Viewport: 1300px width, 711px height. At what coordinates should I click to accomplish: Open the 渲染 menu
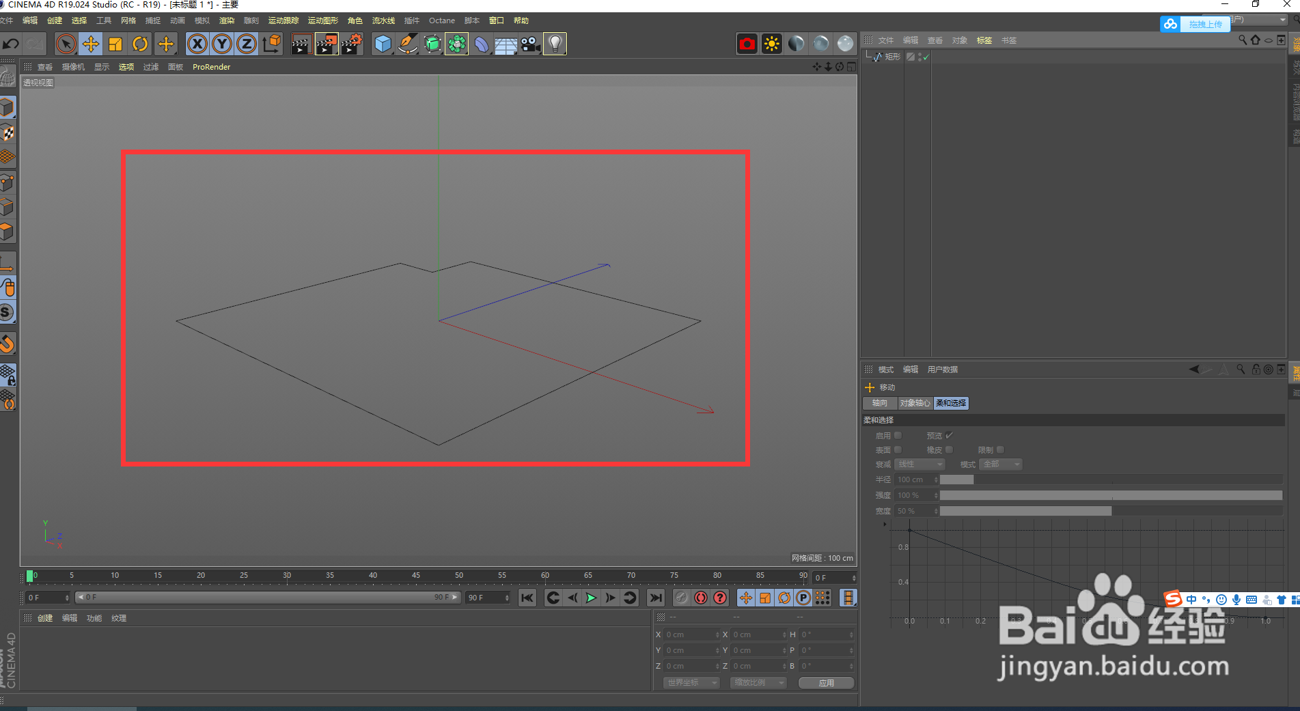tap(226, 20)
